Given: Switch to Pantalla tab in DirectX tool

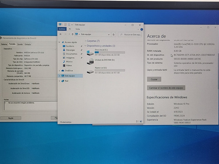Looking at the screenshot, I should pos(12,44).
